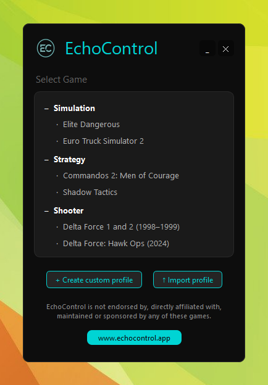Screen dimensions: 268x385
Task: Collapse the Strategy category
Action: pyautogui.click(x=46, y=160)
